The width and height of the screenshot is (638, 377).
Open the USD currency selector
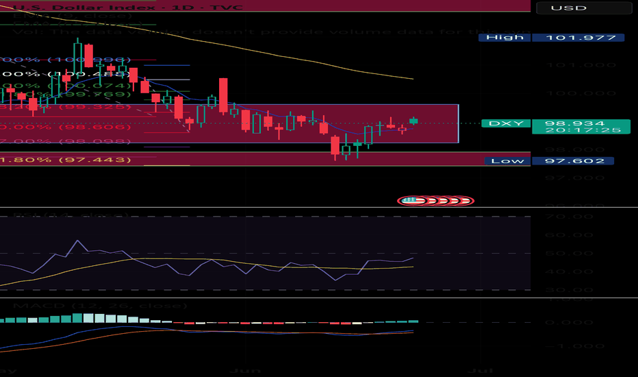click(x=584, y=8)
